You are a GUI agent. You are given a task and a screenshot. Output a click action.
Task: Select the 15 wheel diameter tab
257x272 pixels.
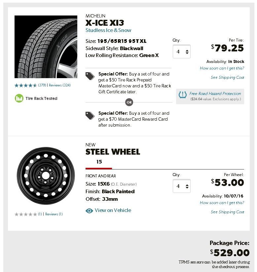pyautogui.click(x=99, y=162)
